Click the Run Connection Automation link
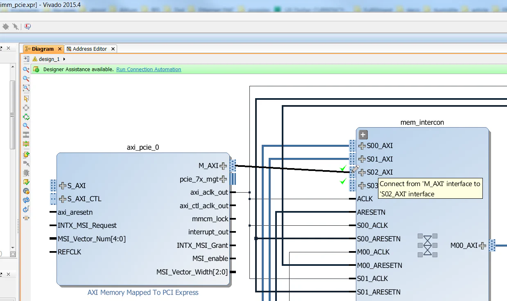 [x=148, y=69]
